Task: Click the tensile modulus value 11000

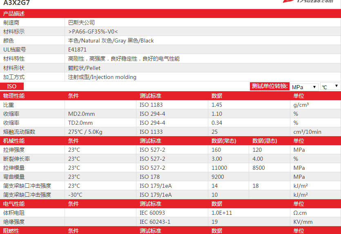Action: [219, 168]
